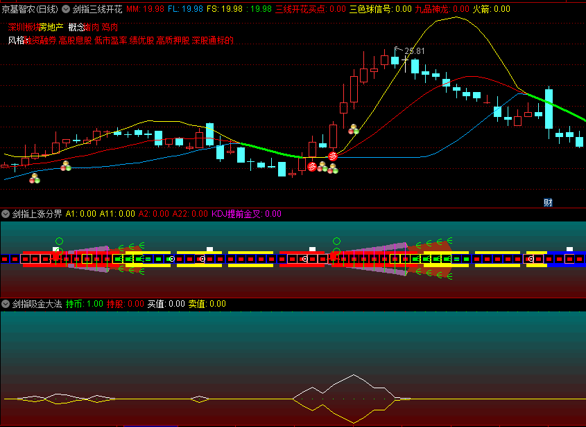Open the 低市盈率 style tag
This screenshot has width=586, height=427.
111,40
